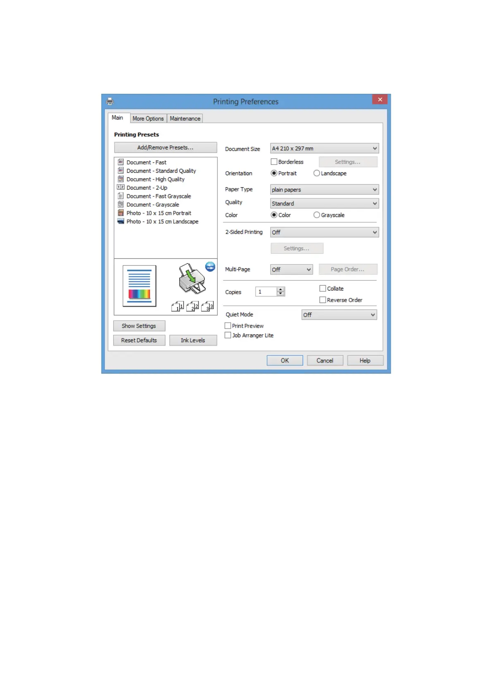
Task: Click the page preview thumbnail with color bars
Action: pos(139,286)
